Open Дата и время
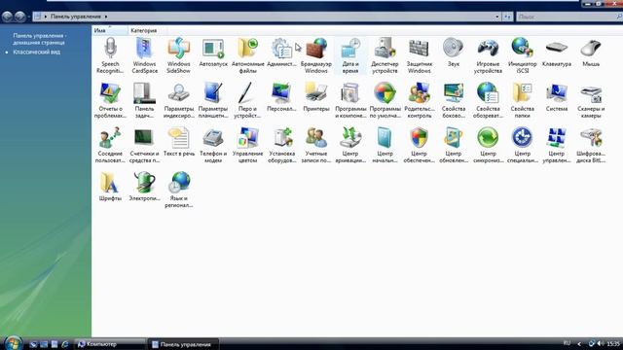 click(x=350, y=55)
